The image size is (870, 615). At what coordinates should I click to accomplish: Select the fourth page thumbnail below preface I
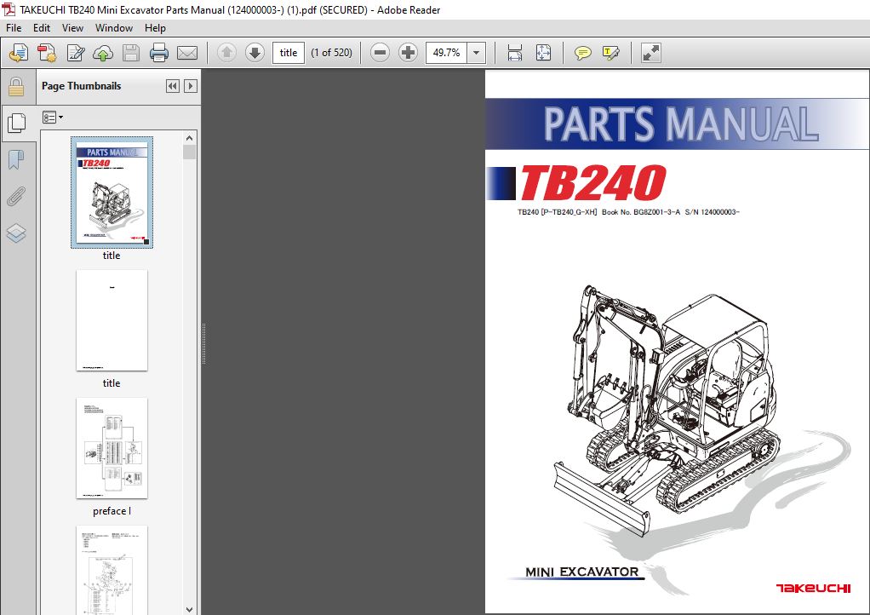coord(112,570)
